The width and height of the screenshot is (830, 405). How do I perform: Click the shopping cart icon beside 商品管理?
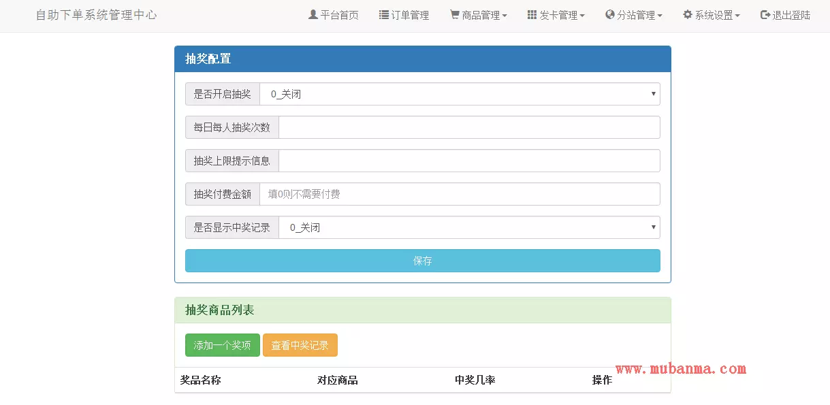(x=454, y=15)
